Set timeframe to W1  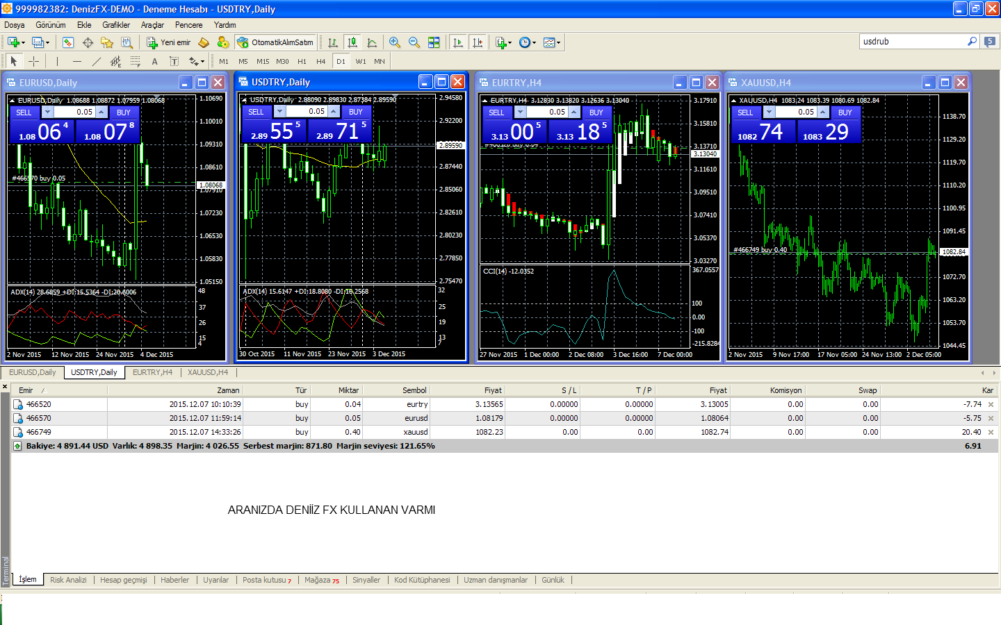coord(361,61)
